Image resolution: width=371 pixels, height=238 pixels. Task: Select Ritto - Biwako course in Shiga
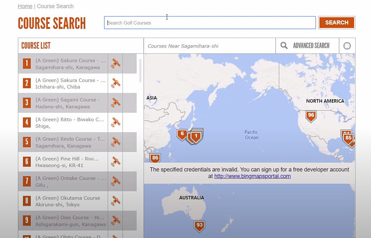click(70, 123)
